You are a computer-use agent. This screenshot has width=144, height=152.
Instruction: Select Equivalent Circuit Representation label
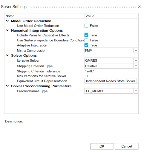point(42,81)
